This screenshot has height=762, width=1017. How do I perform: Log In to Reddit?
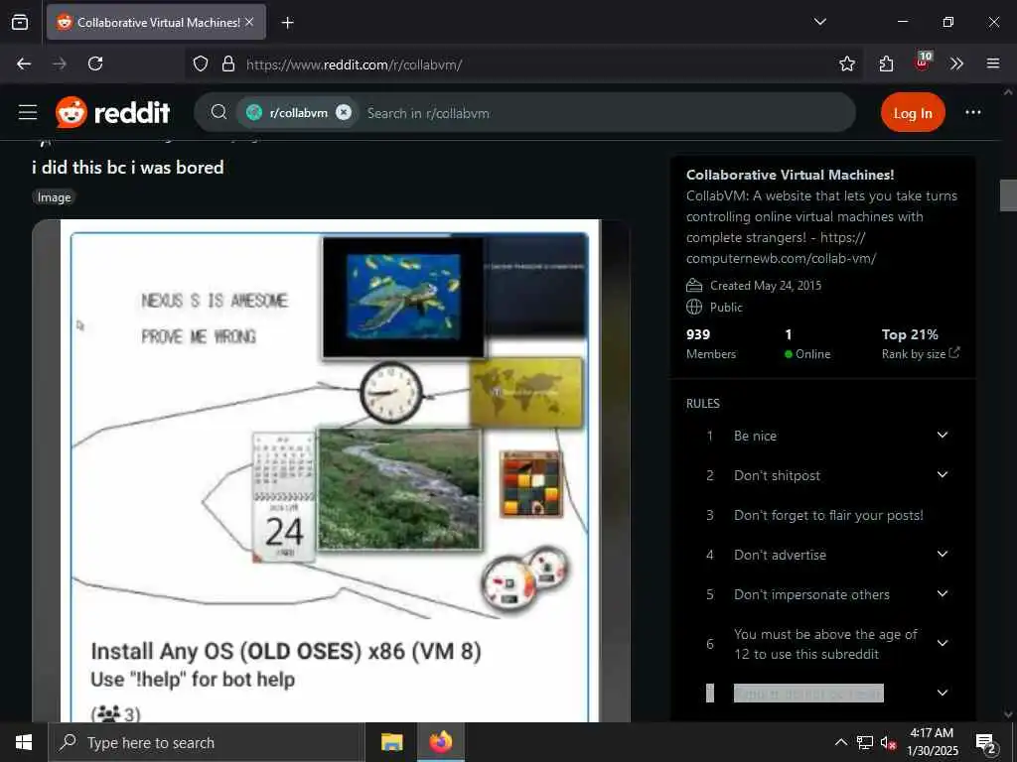click(x=913, y=113)
